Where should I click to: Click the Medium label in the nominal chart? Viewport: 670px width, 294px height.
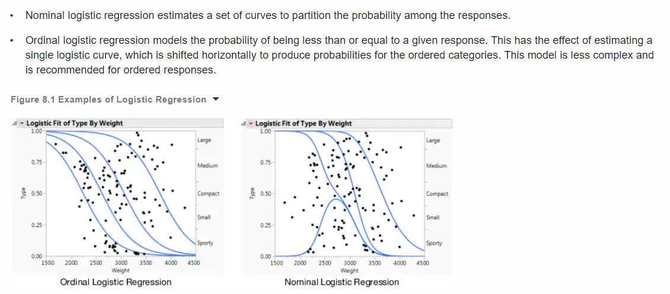pos(436,165)
